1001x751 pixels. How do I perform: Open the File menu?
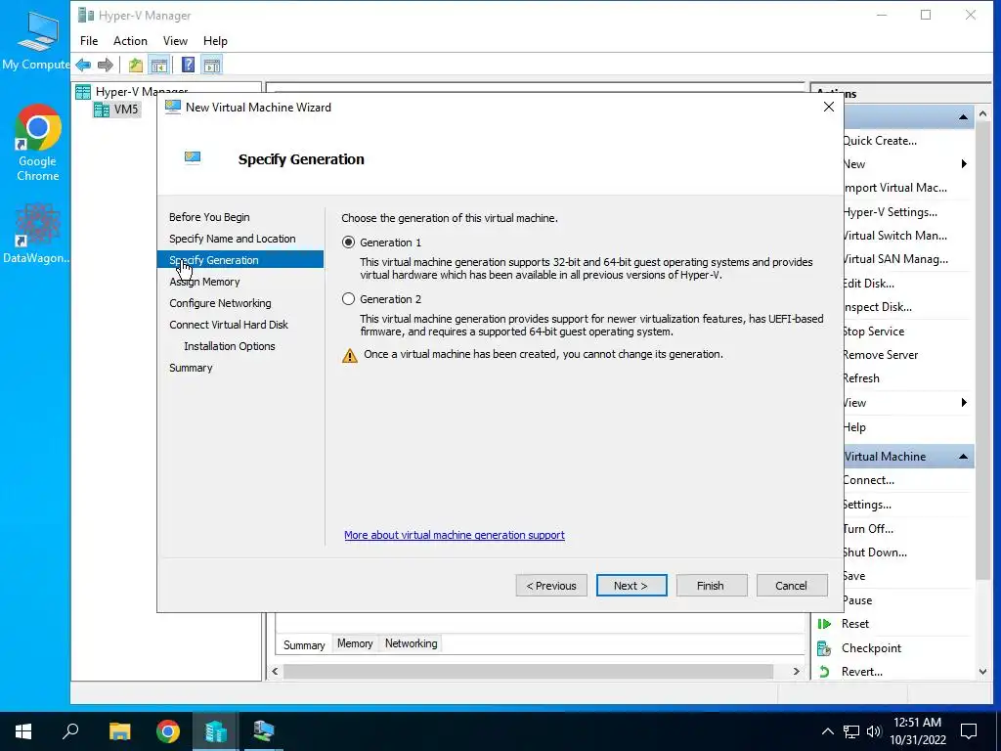[89, 41]
